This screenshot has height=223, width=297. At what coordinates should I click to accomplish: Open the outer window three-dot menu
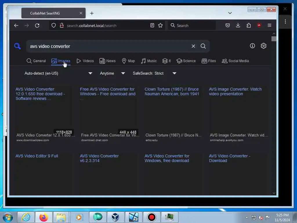point(285,21)
